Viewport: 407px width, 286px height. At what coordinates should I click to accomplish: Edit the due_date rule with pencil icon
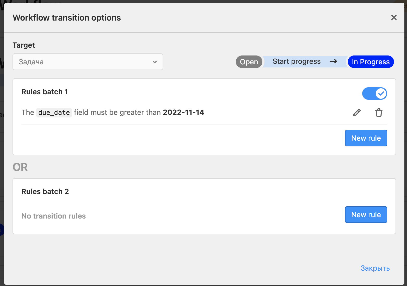tap(357, 113)
